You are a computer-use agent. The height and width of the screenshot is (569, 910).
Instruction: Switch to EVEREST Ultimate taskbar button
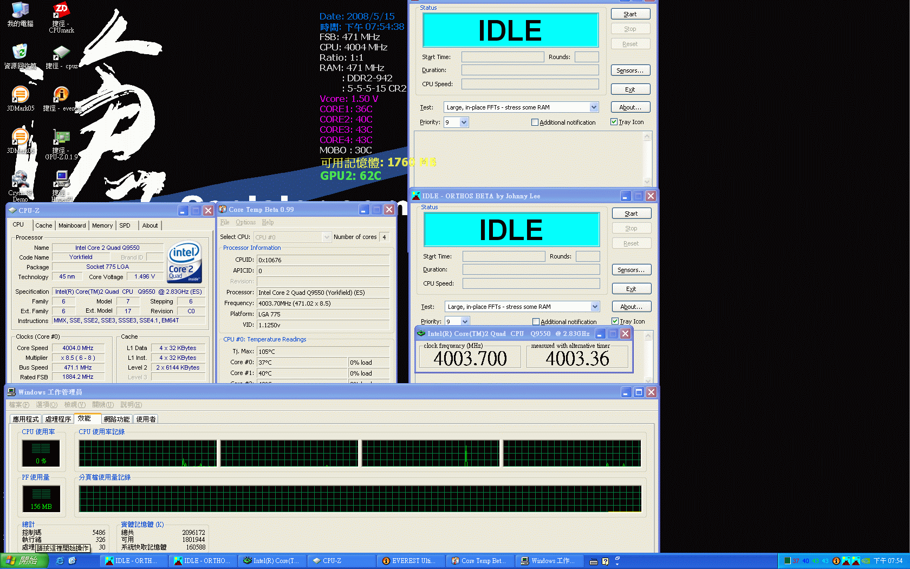411,561
